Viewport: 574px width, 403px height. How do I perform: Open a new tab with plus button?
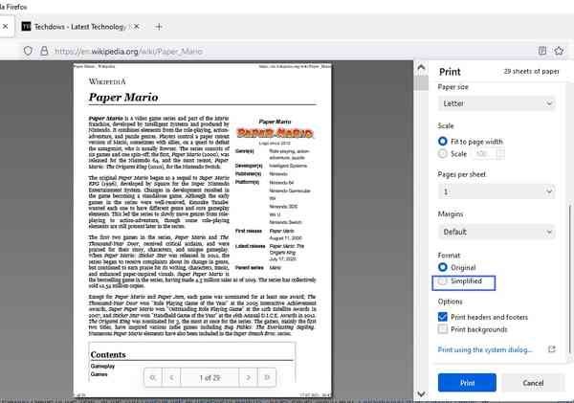coord(159,27)
